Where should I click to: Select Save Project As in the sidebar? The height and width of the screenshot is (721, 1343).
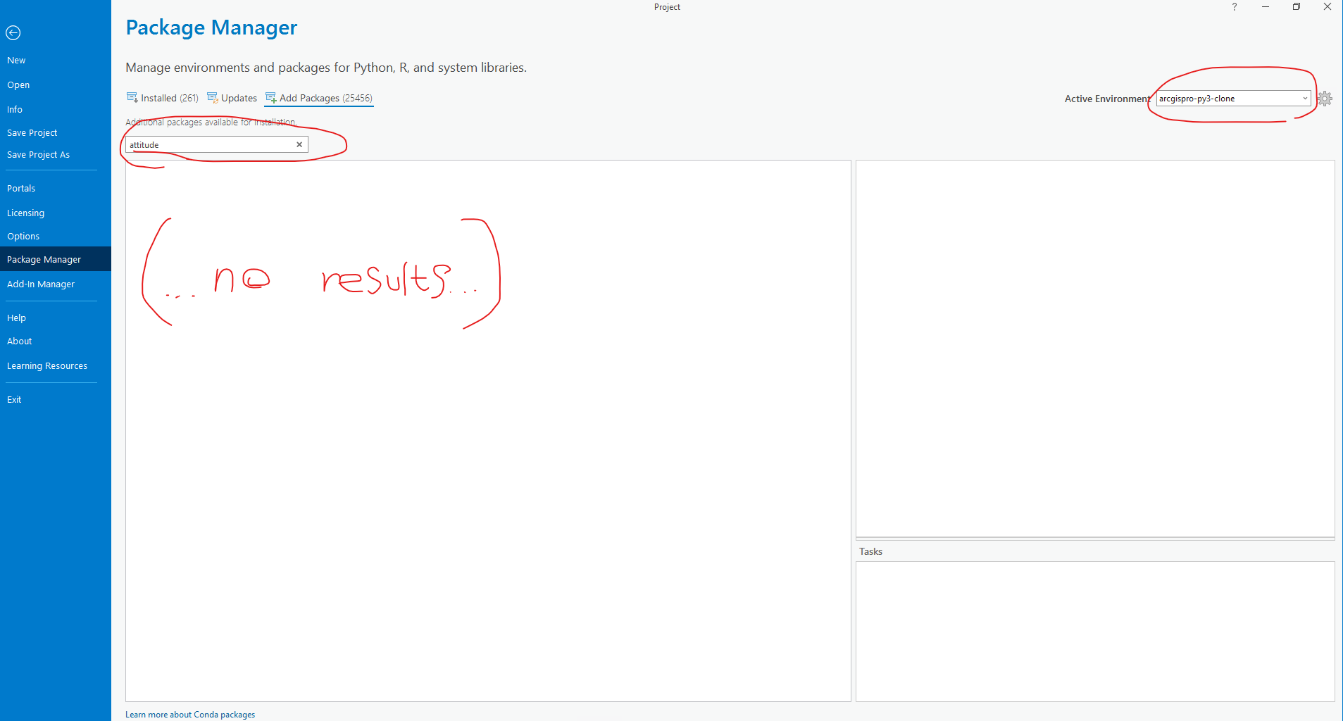(38, 154)
